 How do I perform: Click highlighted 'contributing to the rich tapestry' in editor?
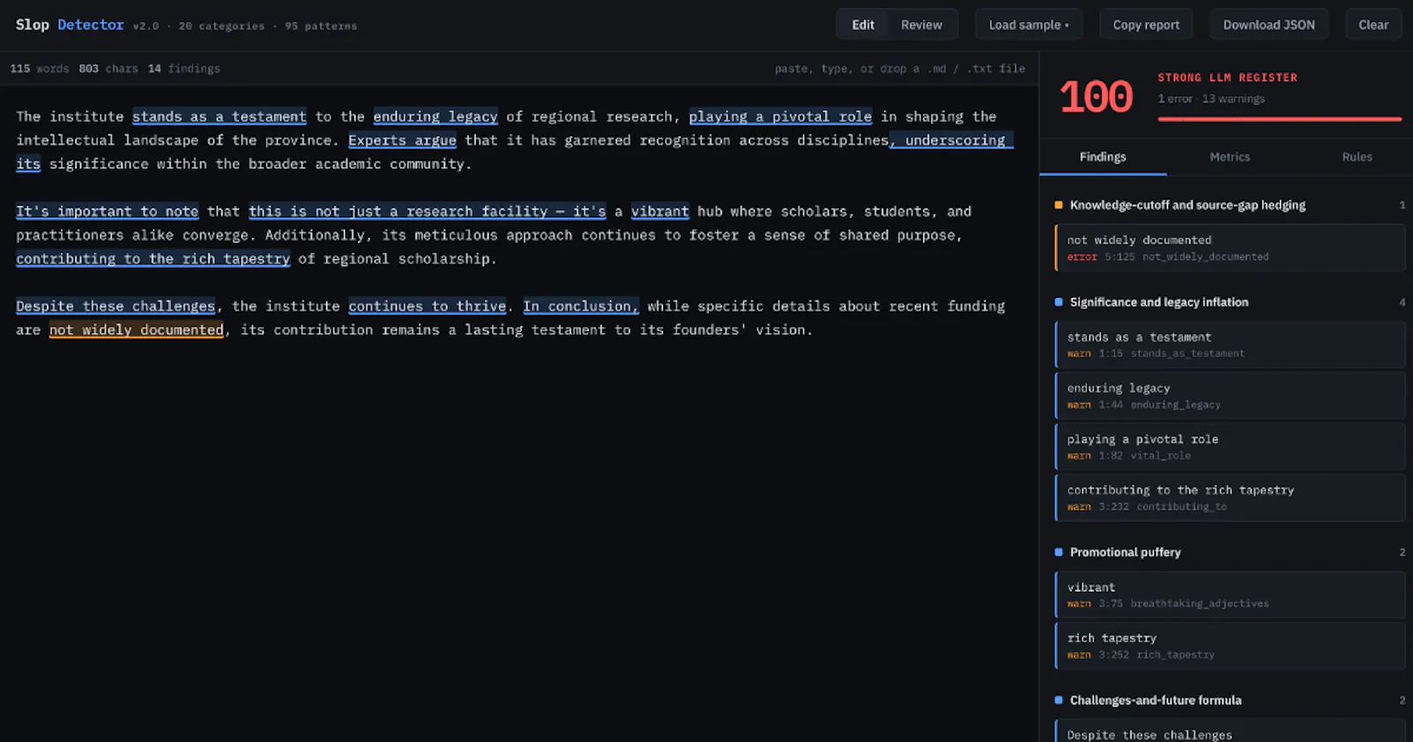(153, 259)
